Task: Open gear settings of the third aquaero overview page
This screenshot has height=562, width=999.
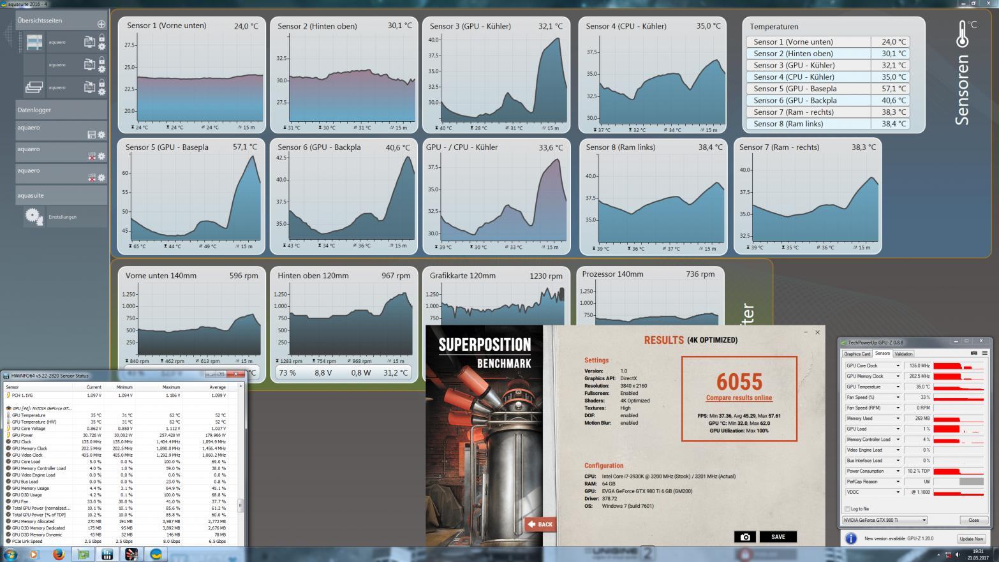Action: coord(101,91)
